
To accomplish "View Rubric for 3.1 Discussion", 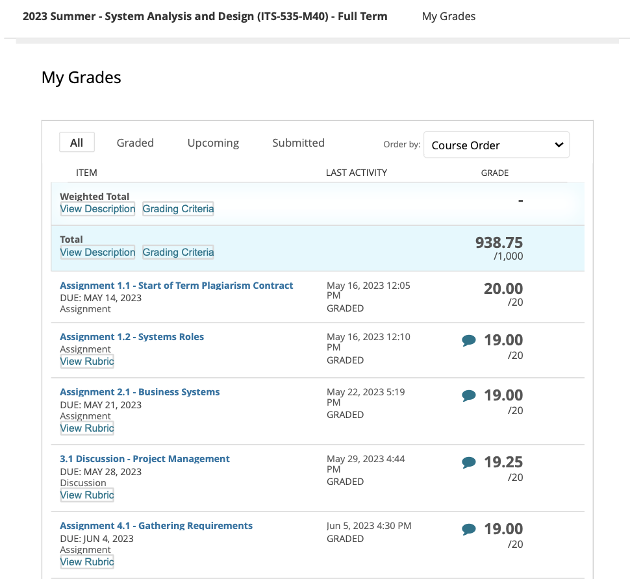I will [87, 495].
